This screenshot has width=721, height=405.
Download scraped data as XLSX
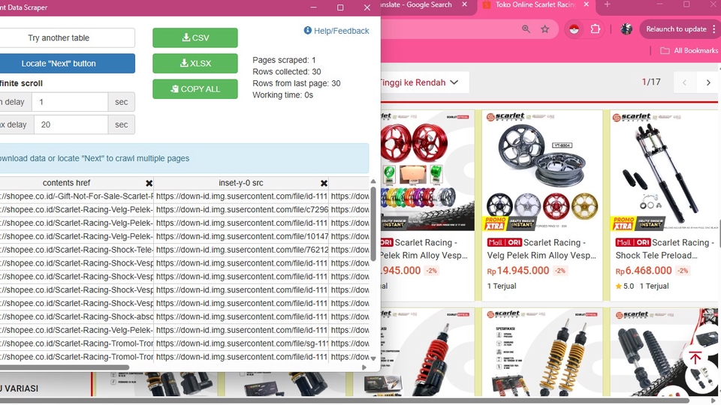tap(195, 63)
